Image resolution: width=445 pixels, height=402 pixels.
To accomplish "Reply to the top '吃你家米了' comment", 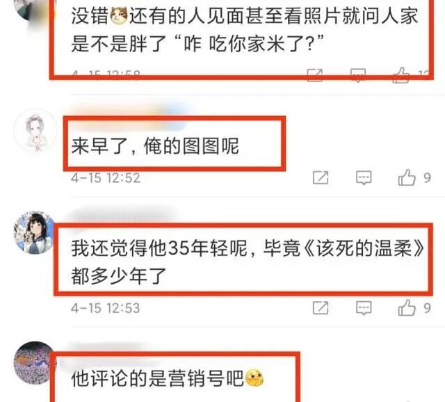I will click(358, 75).
